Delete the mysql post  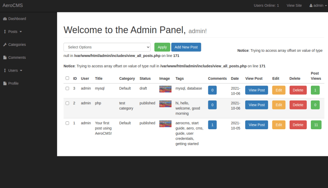click(x=298, y=90)
